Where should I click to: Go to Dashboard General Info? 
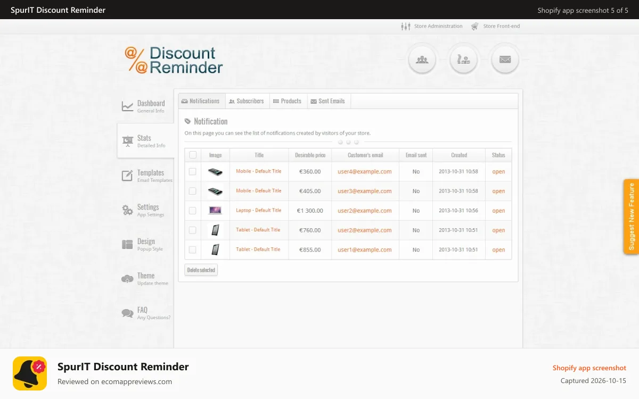click(145, 106)
